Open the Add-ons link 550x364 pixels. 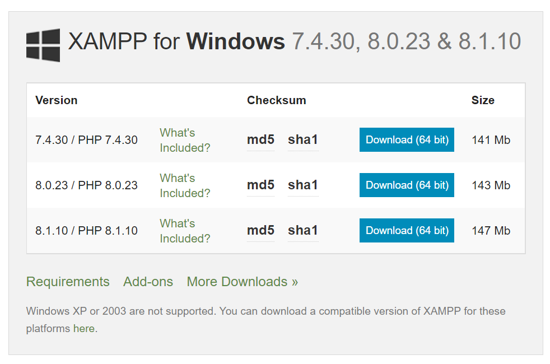click(148, 282)
